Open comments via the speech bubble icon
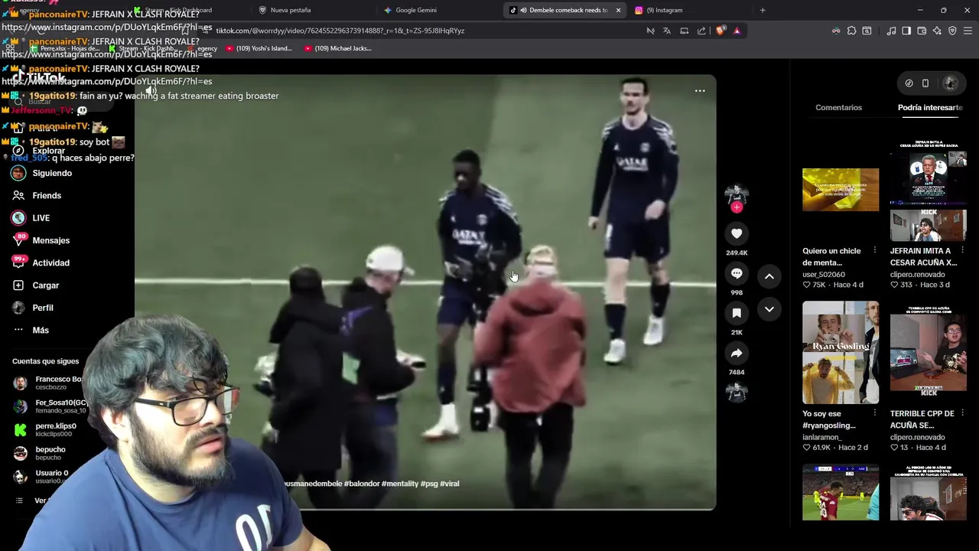The image size is (979, 551). pos(737,273)
